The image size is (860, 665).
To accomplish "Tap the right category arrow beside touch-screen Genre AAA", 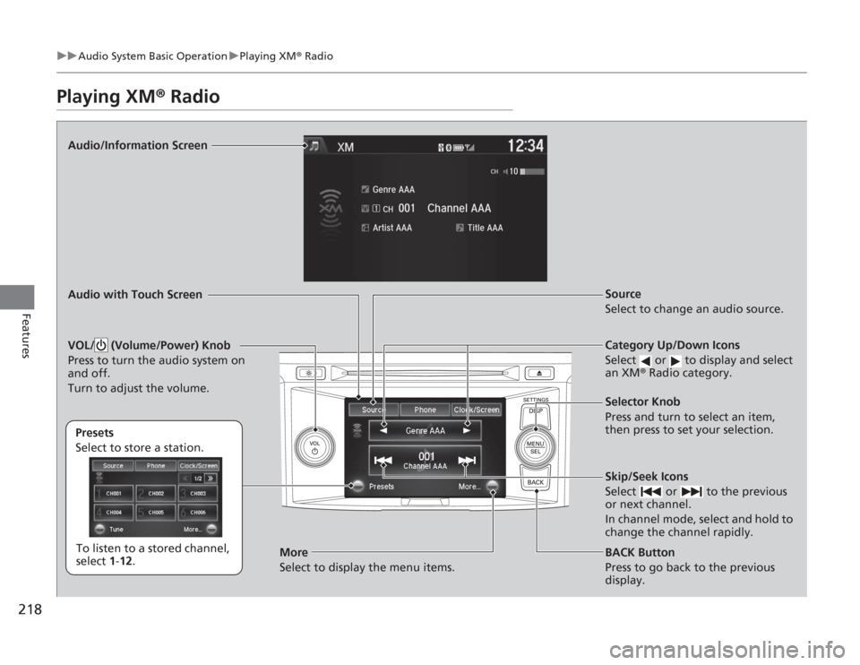I will pyautogui.click(x=467, y=431).
